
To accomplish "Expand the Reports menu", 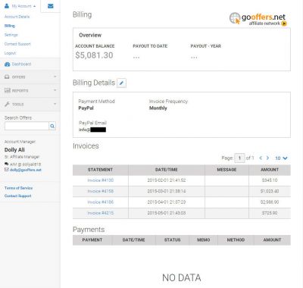I will pos(55,90).
